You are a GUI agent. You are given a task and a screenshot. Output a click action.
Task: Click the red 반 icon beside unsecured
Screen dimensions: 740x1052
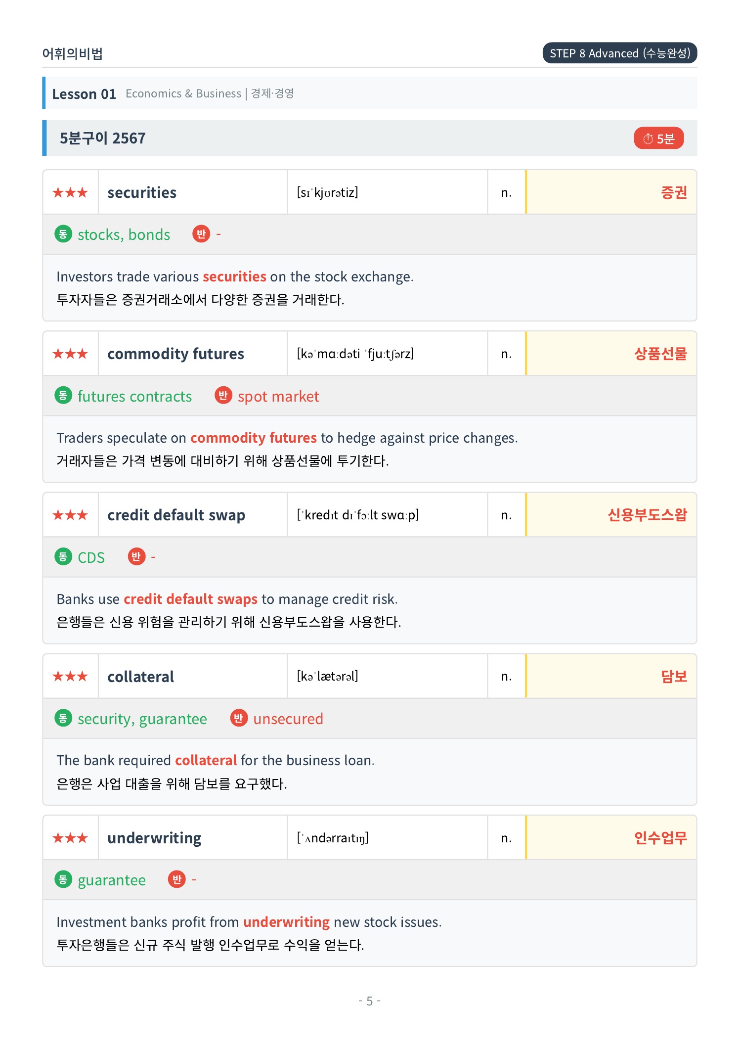pos(239,718)
